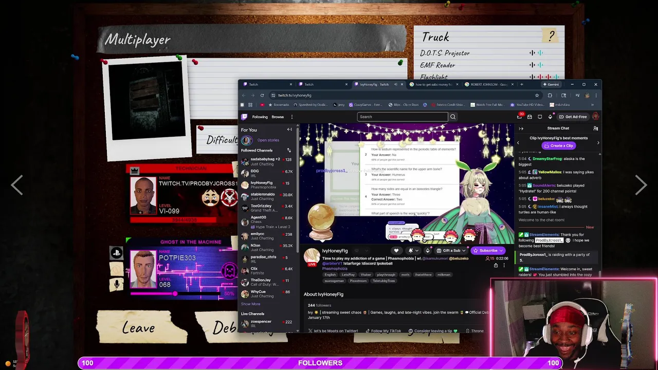
Task: Go to the next clip prompt arrow in chat
Action: tap(598, 142)
